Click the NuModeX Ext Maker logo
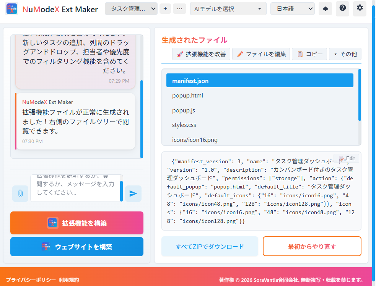This screenshot has width=376, height=286. click(11, 8)
